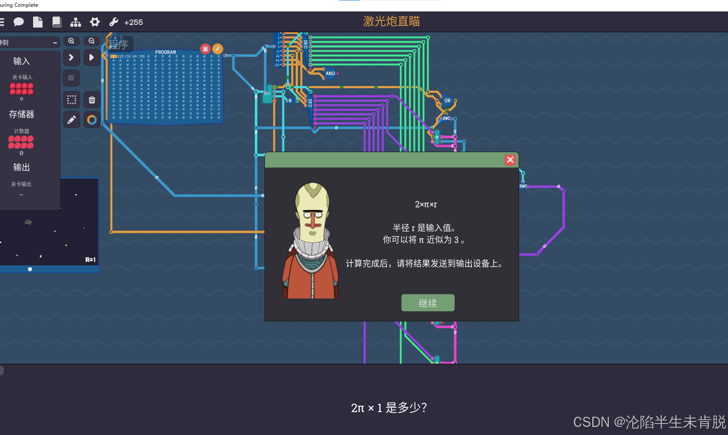
Task: Click the level title 激光炮直瞄
Action: point(391,21)
